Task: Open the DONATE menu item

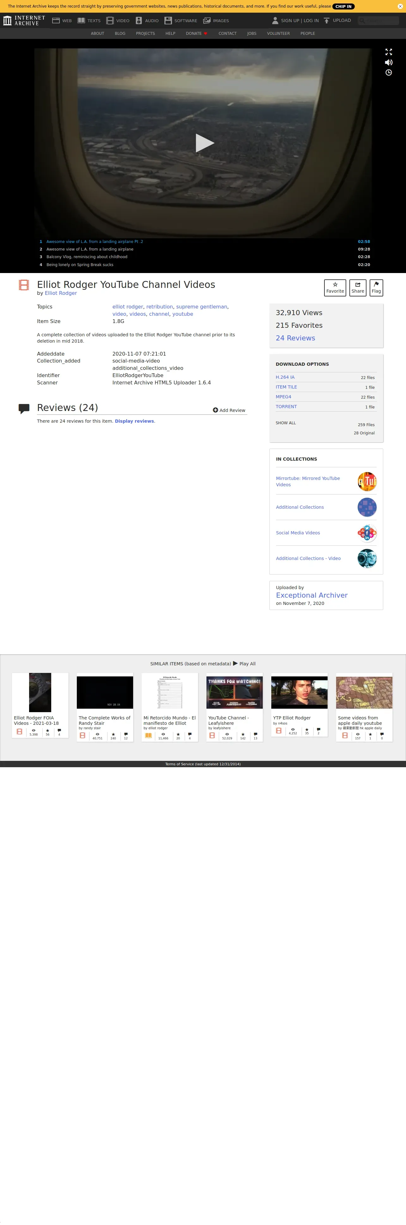Action: point(196,33)
